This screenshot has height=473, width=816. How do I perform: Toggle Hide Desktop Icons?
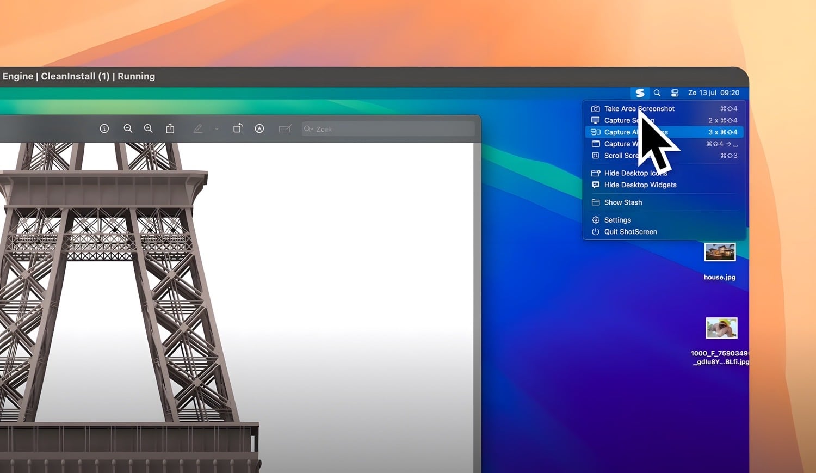coord(635,173)
